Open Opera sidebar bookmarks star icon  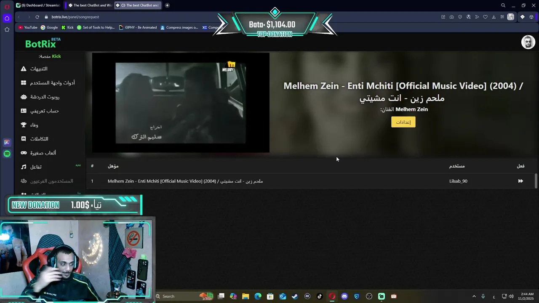7,29
